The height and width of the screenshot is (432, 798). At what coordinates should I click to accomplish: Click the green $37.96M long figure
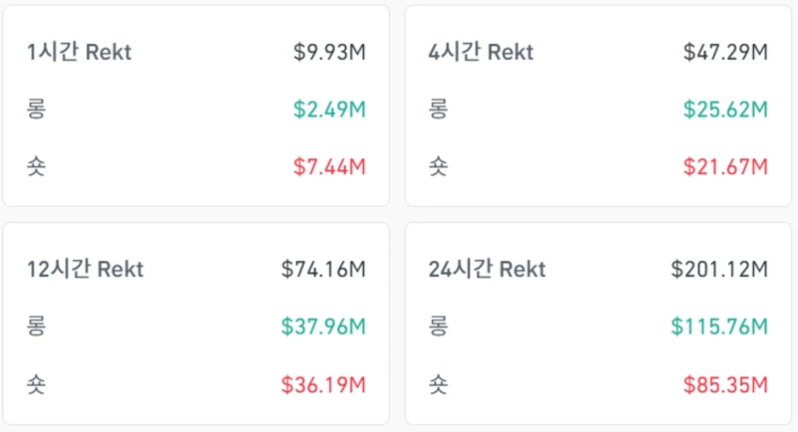pos(323,325)
